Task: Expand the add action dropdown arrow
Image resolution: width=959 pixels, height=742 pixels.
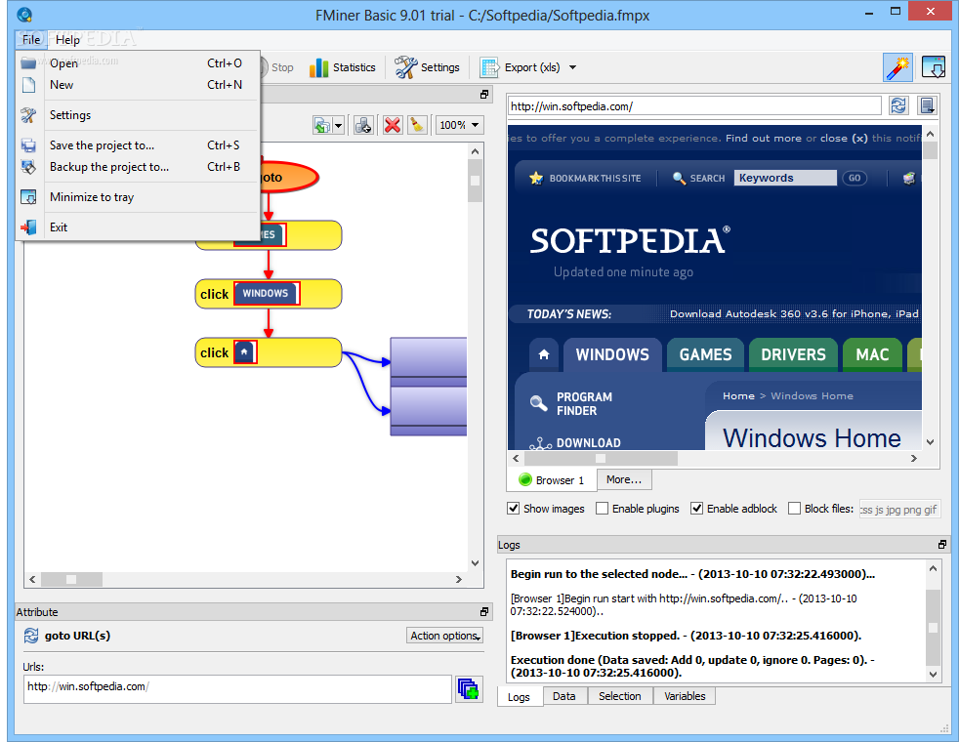Action: [338, 126]
